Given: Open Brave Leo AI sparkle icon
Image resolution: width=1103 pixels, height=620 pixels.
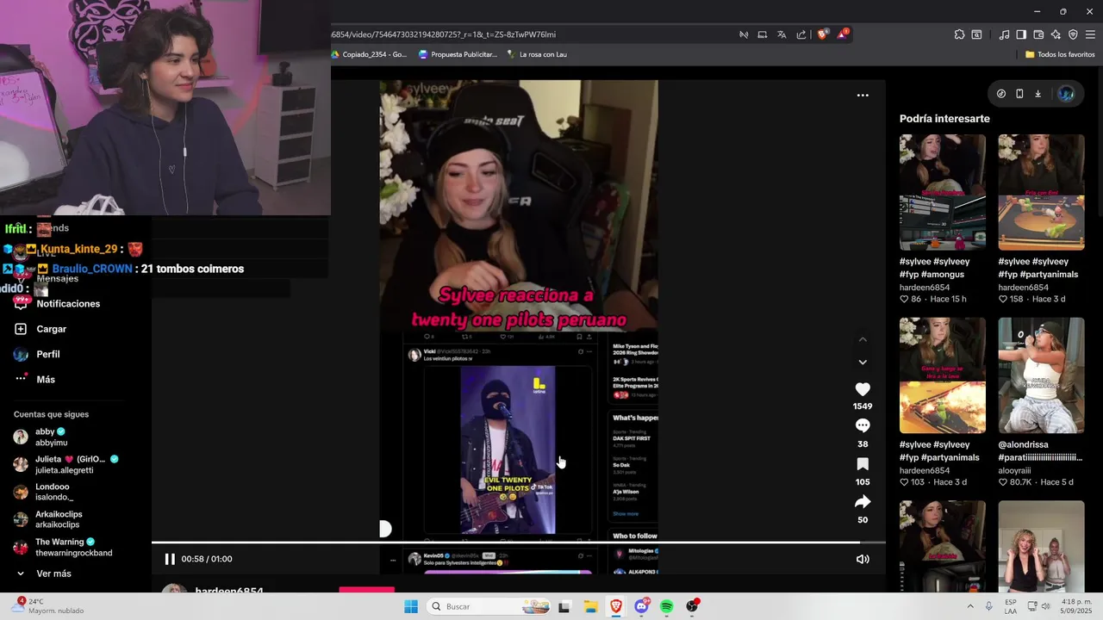Looking at the screenshot, I should point(1056,34).
